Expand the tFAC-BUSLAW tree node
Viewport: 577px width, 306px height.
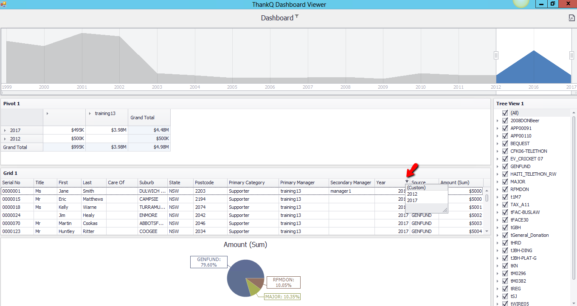498,212
